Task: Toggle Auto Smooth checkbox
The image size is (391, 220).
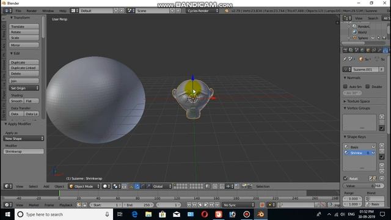Action: pos(345,87)
